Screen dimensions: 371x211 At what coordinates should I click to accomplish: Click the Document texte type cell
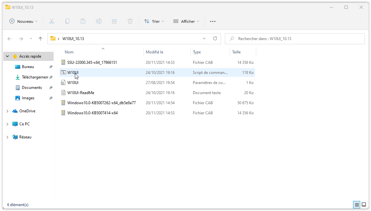tap(207, 93)
